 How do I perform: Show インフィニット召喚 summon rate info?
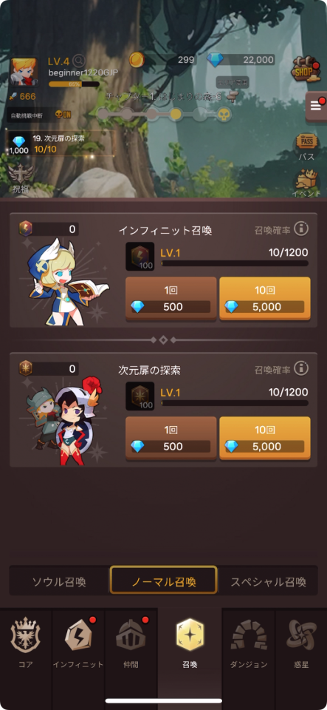point(301,229)
